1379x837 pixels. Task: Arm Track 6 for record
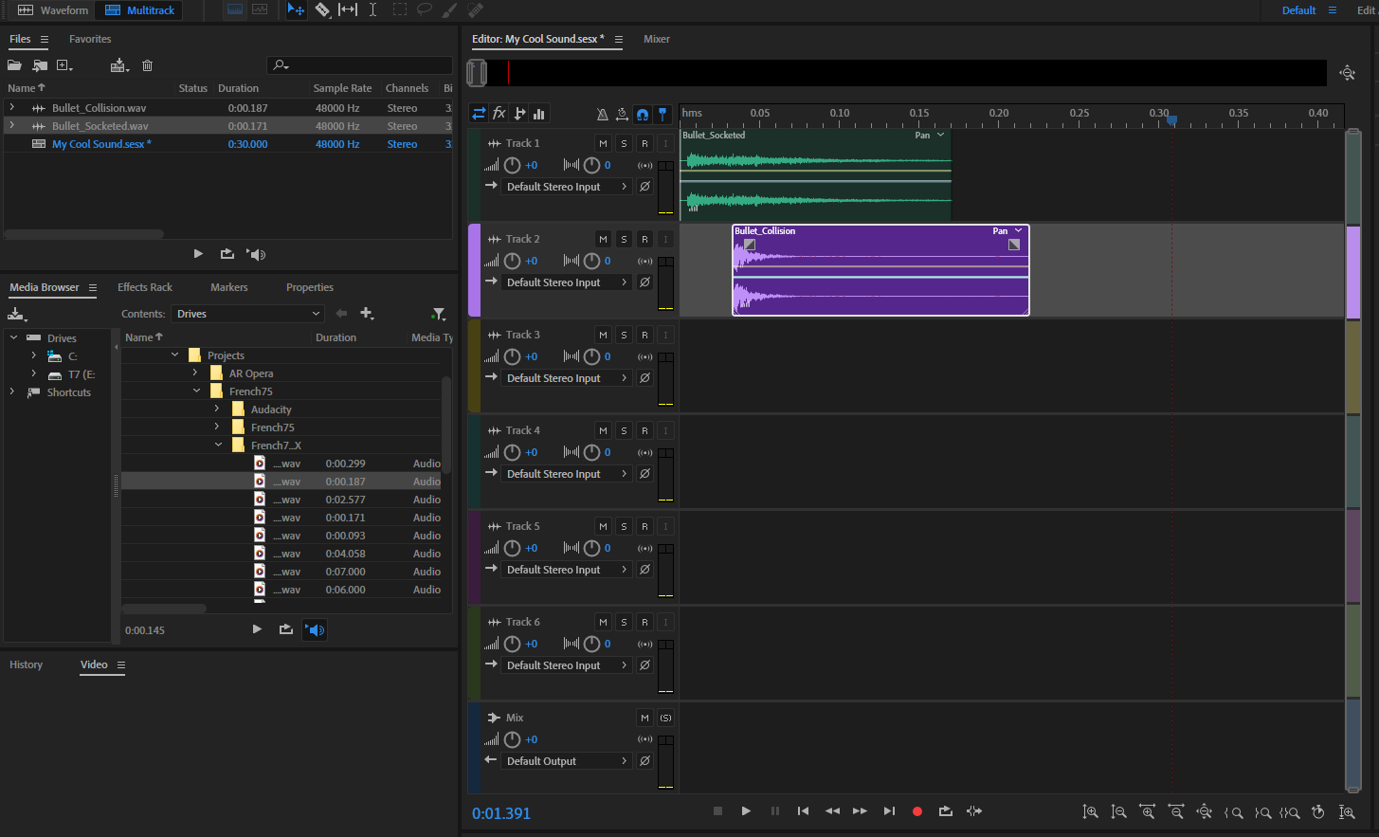[644, 622]
